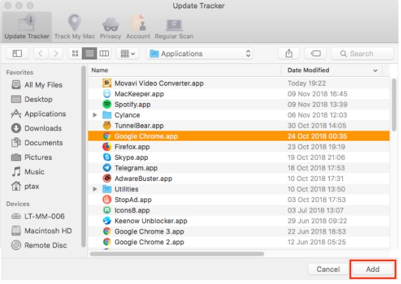401x284 pixels.
Task: Select AdwareBuster.app in the list
Action: [239, 178]
